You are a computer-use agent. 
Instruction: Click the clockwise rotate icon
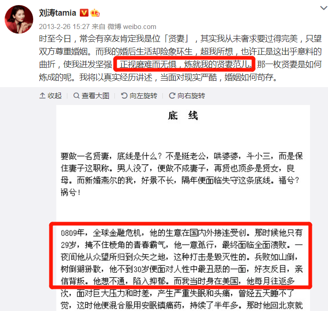172,96
